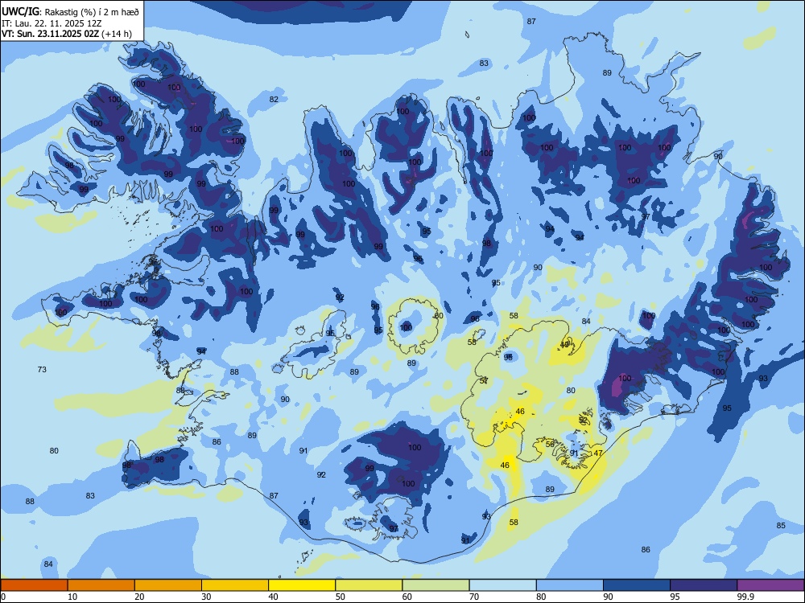The image size is (805, 603).
Task: Click the orange 10–20 legend swatch
Action: pos(101,585)
